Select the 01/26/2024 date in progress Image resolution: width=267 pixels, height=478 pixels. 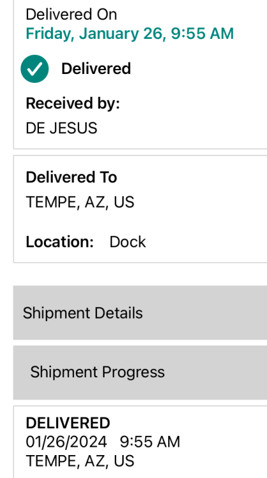[66, 442]
